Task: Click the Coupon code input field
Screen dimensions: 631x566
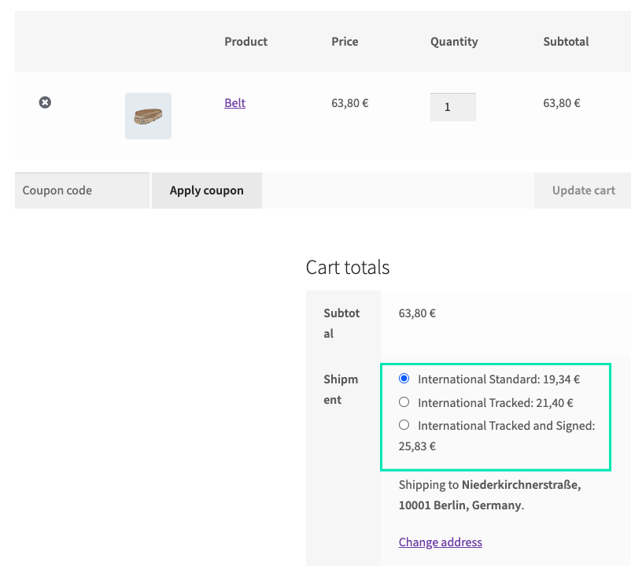Action: [x=82, y=190]
